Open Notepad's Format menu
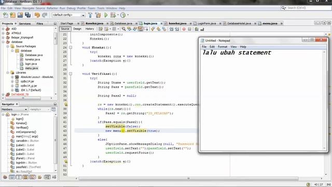Screen dimensions: 332x187 coord(223,47)
